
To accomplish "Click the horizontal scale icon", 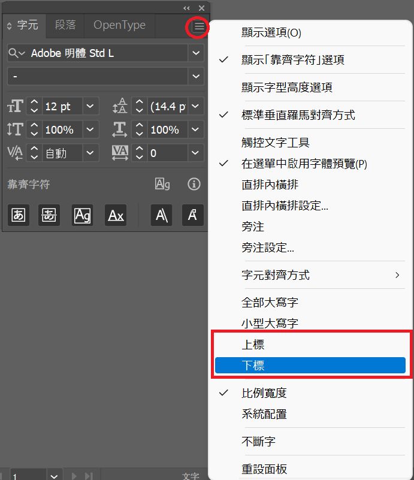I will [120, 129].
